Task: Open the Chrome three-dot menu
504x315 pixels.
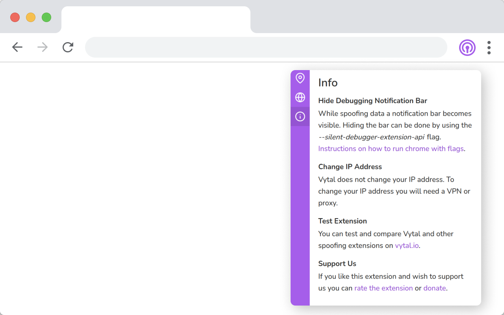Action: click(489, 48)
